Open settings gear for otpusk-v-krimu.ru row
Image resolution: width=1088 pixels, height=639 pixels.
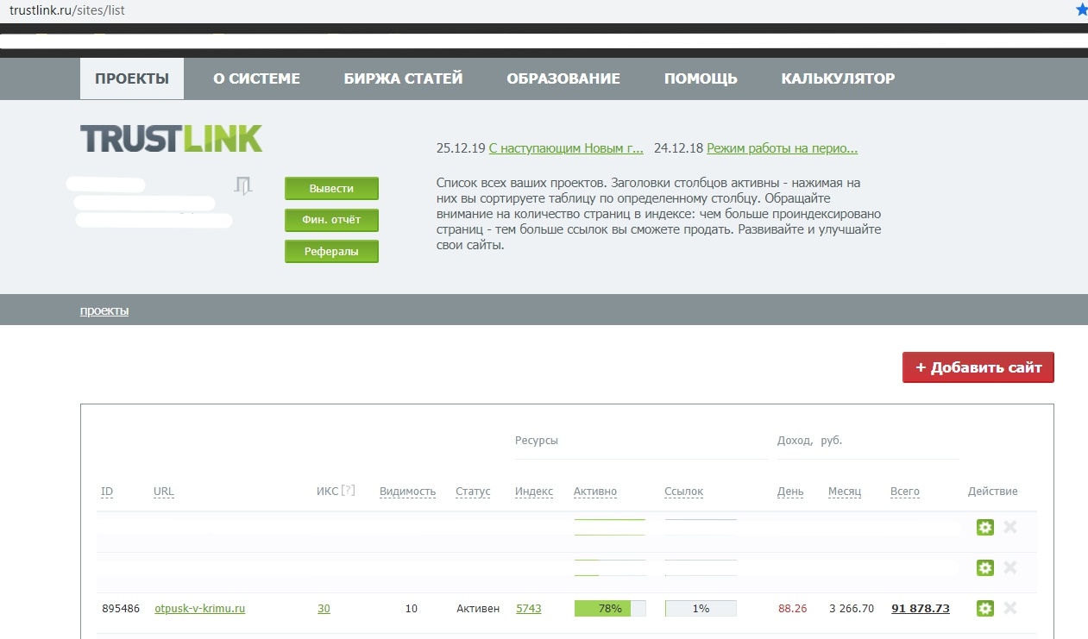[x=984, y=609]
